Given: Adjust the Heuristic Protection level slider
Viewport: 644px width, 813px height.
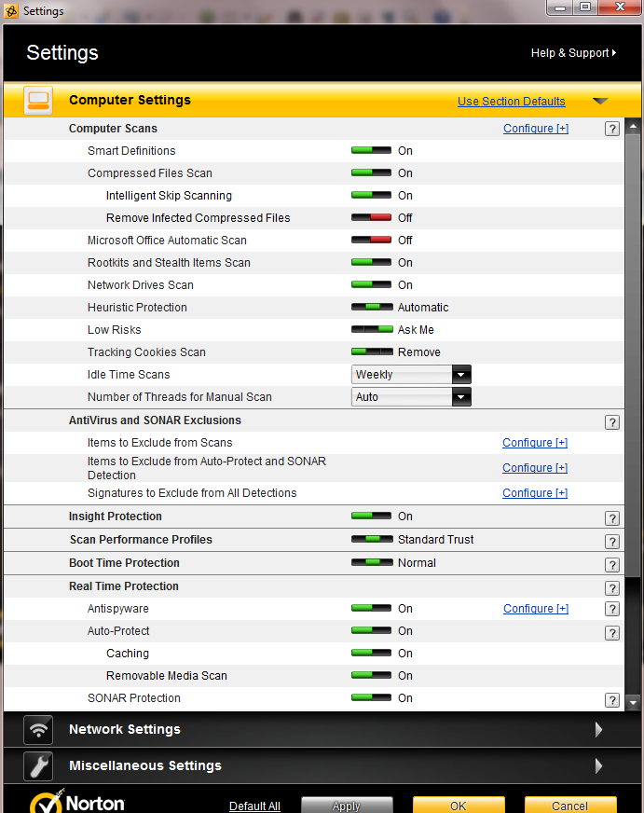Looking at the screenshot, I should pos(372,308).
